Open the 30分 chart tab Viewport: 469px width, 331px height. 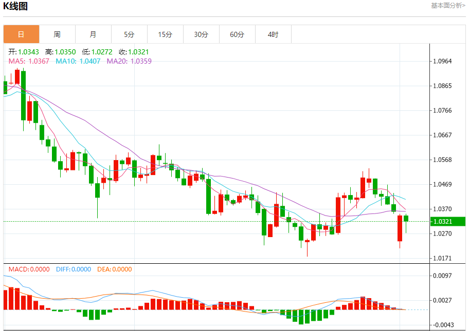[x=201, y=34]
